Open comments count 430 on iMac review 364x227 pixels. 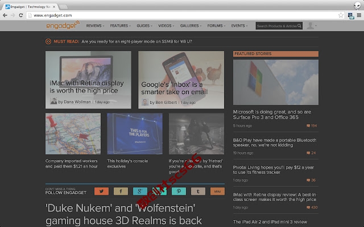(312, 208)
